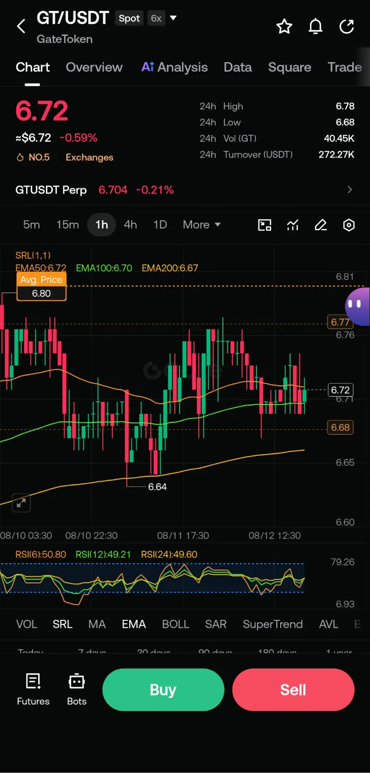Open Bots from bottom bar
Viewport: 370px width, 773px height.
point(76,690)
